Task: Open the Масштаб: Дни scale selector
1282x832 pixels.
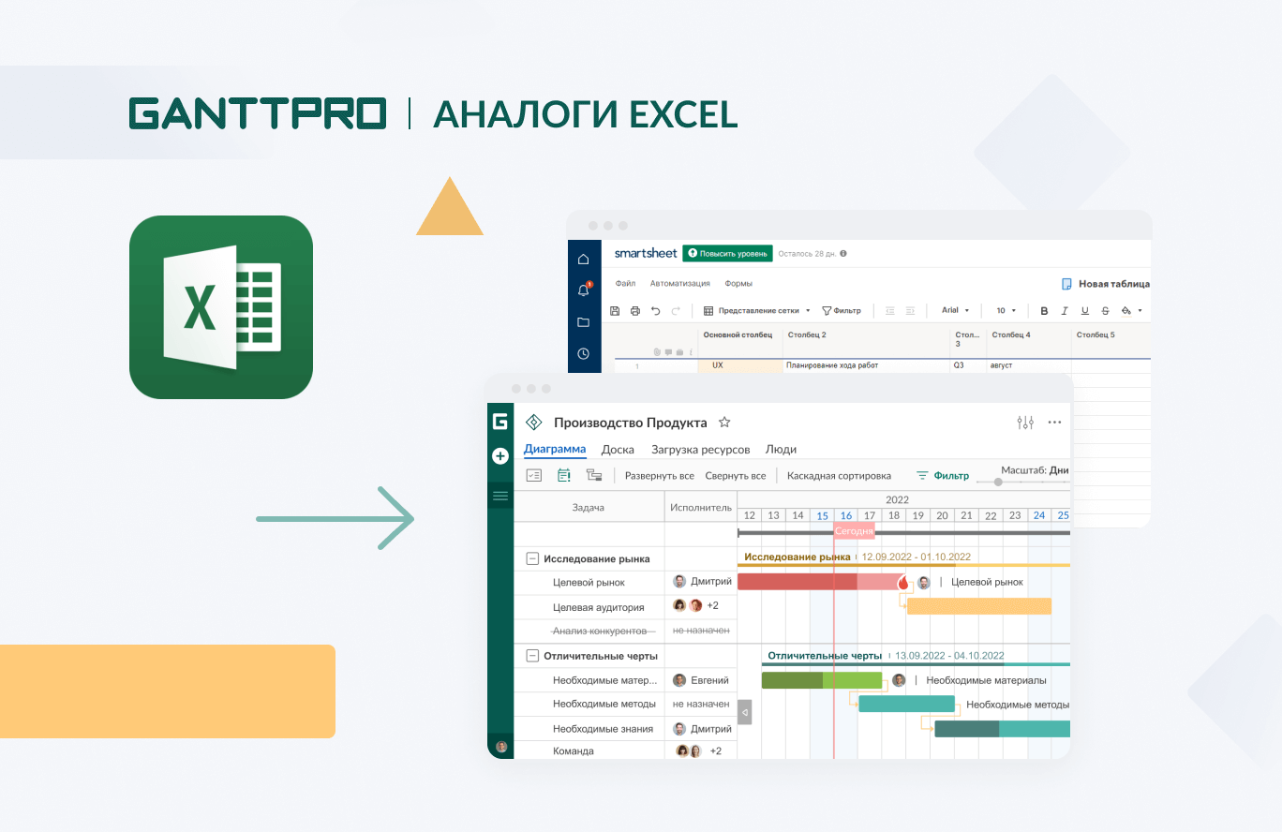Action: tap(1036, 470)
